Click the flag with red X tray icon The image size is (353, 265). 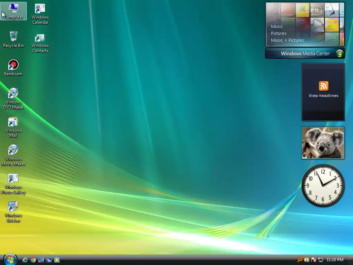(x=313, y=259)
